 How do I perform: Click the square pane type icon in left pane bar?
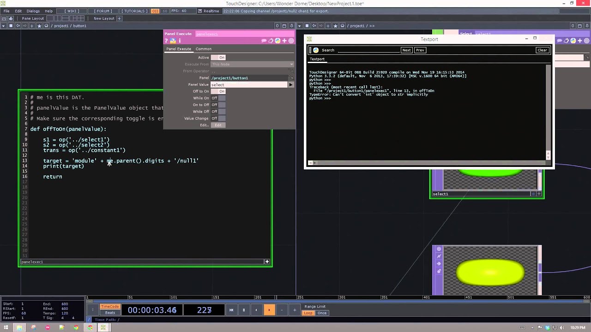11,26
